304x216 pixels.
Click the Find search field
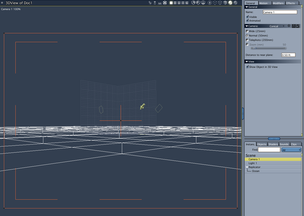(x=269, y=150)
